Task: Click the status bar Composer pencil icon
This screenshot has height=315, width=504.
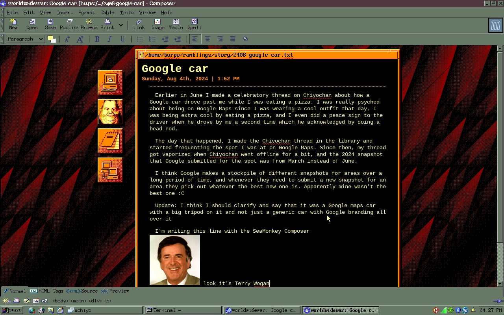Action: (x=26, y=301)
